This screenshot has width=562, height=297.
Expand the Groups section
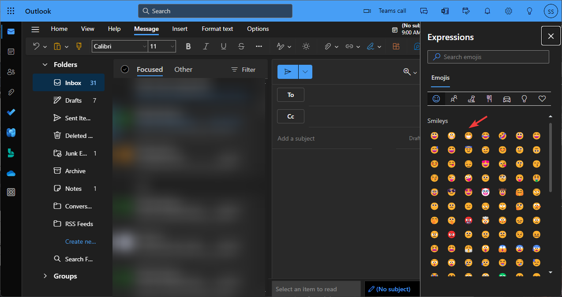click(x=45, y=276)
